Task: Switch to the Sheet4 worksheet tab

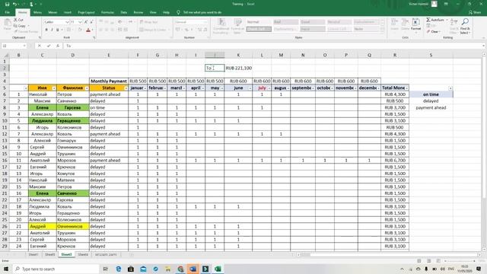Action: point(83,254)
